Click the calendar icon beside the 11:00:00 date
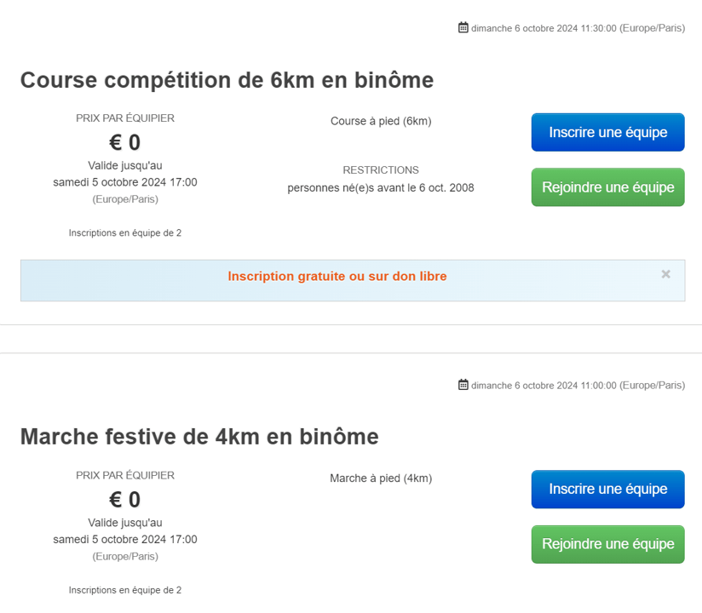702x613 pixels. [463, 385]
